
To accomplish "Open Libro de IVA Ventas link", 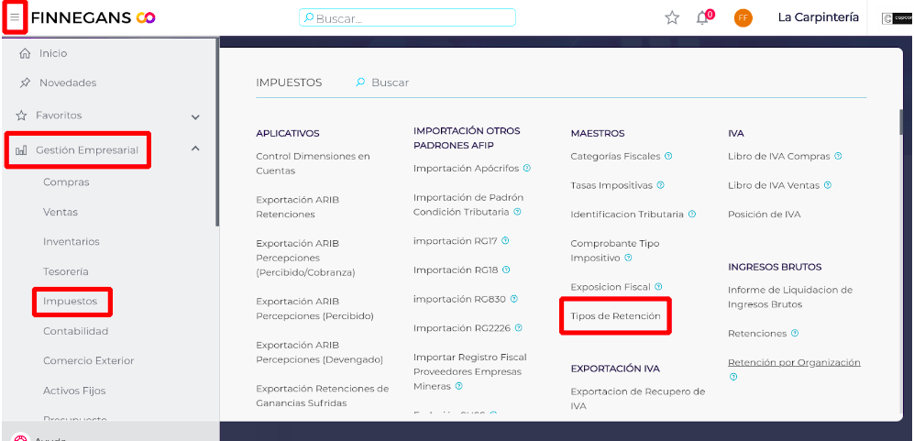I will pyautogui.click(x=774, y=185).
